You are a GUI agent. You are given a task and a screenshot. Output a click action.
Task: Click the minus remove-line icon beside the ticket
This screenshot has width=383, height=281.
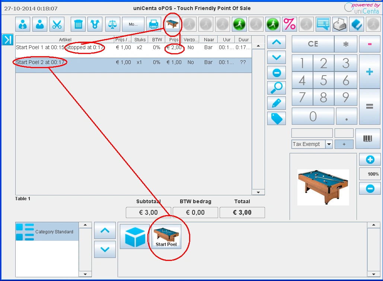tap(276, 73)
